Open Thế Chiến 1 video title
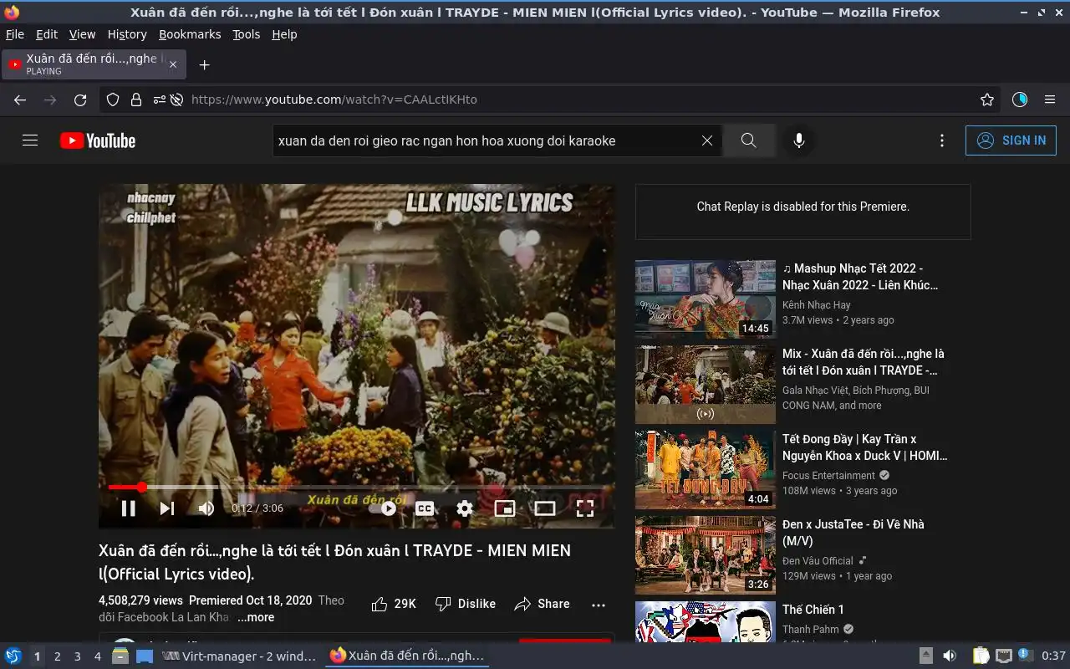 tap(813, 610)
